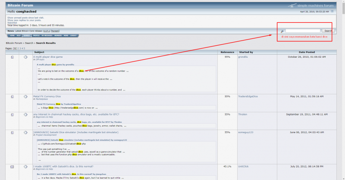Screen dimensions: 345x180
Task: Open topic about chainmail hackey sacks, dice bags
Action: pos(76,115)
